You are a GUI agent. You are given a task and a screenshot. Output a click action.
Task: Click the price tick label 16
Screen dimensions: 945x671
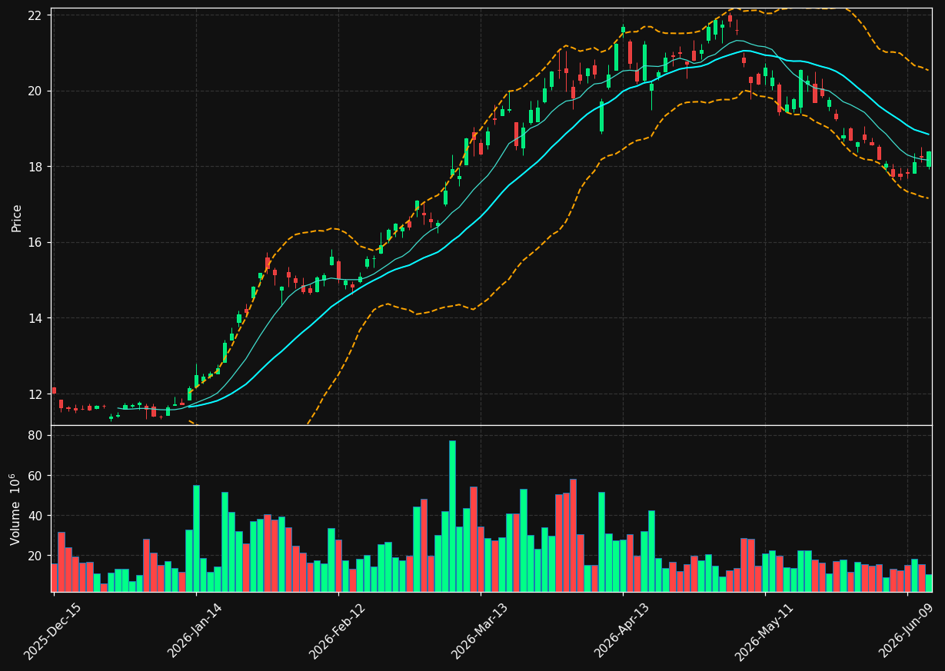tap(35, 243)
